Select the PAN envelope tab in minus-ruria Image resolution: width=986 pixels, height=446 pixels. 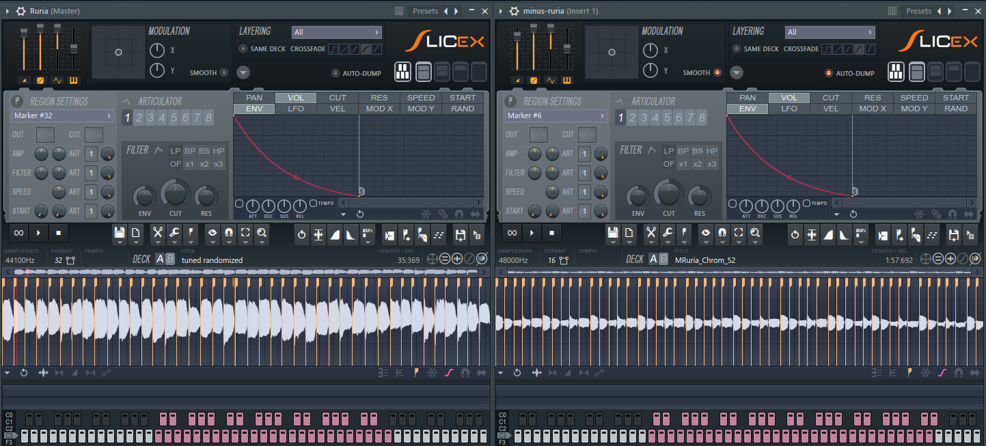point(747,98)
